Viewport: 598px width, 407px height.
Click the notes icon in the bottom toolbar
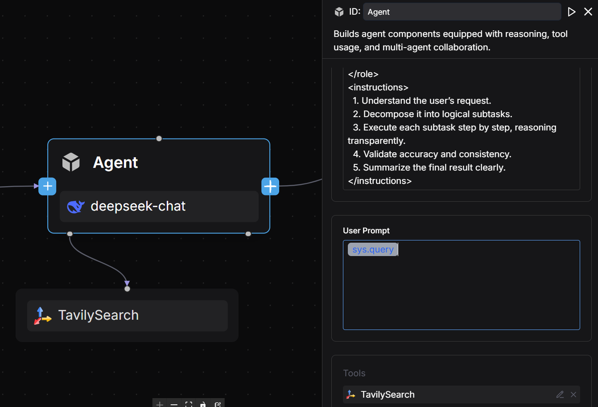pos(217,404)
